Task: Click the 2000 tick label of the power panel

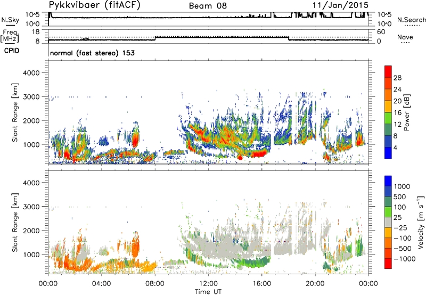Action: coord(31,120)
